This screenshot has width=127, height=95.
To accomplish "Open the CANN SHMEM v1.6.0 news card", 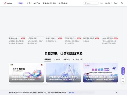I will (63, 73).
